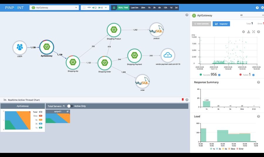The image size is (264, 157).
Task: Select the 1h time range
Action: [x=149, y=8]
